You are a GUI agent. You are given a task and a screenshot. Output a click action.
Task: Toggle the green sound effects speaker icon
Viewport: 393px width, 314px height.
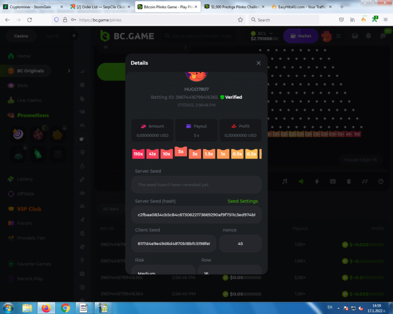tap(301, 181)
